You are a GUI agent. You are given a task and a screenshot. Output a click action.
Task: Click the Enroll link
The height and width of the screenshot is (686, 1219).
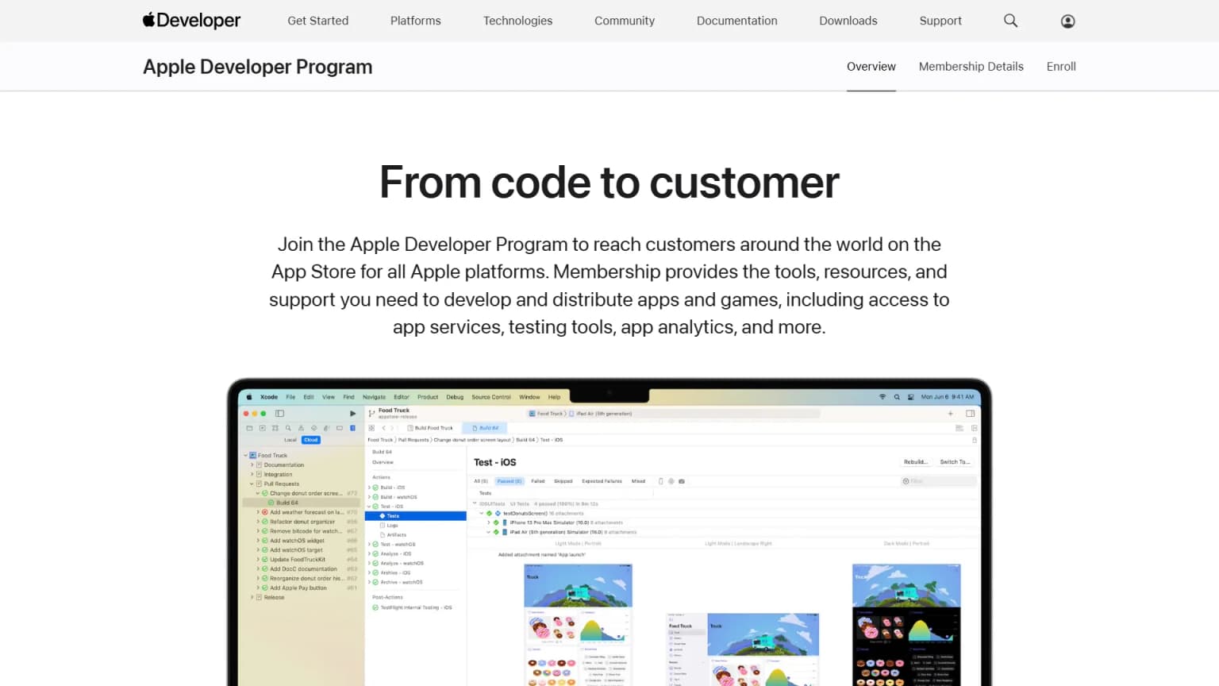point(1061,67)
